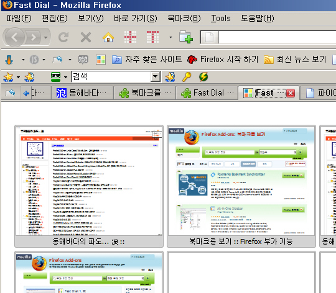
Task: Stop loading with the X button
Action: coord(86,37)
